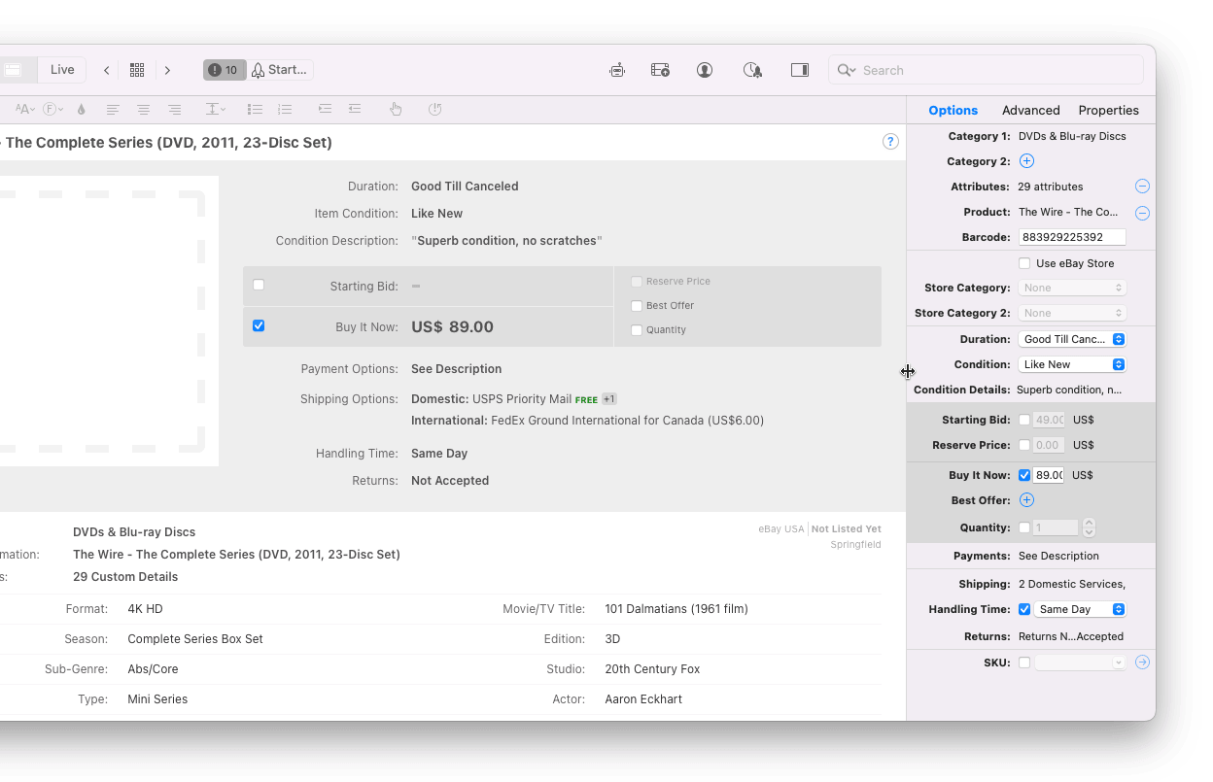The width and height of the screenshot is (1213, 782).
Task: Switch to the Properties tab
Action: 1108,110
